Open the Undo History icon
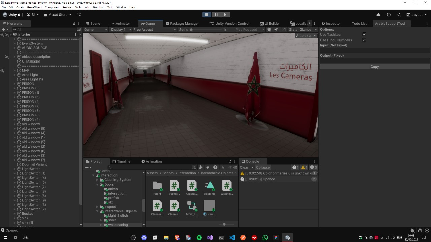Image resolution: width=431 pixels, height=242 pixels. pos(389,15)
